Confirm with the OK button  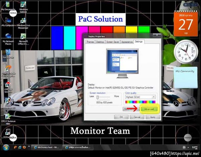click(x=121, y=117)
